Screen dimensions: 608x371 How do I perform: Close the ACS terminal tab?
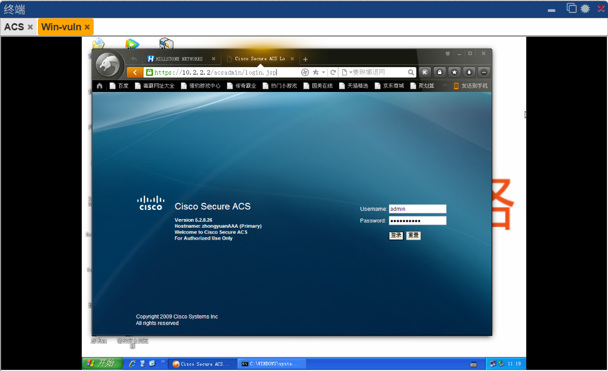30,27
